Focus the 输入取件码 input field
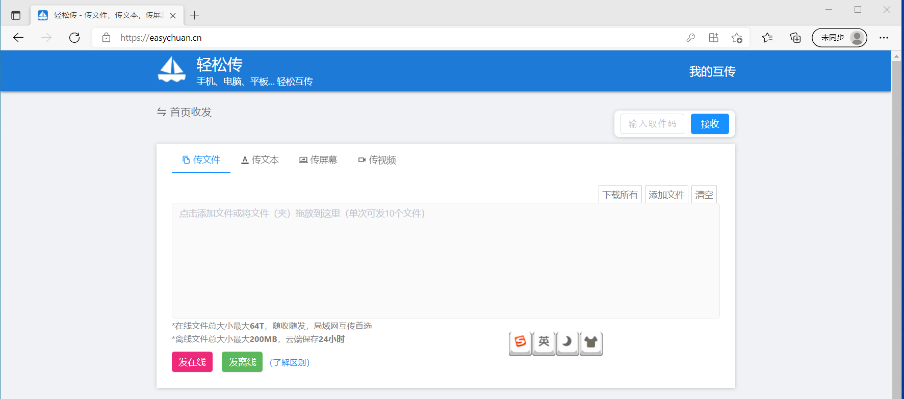 652,124
